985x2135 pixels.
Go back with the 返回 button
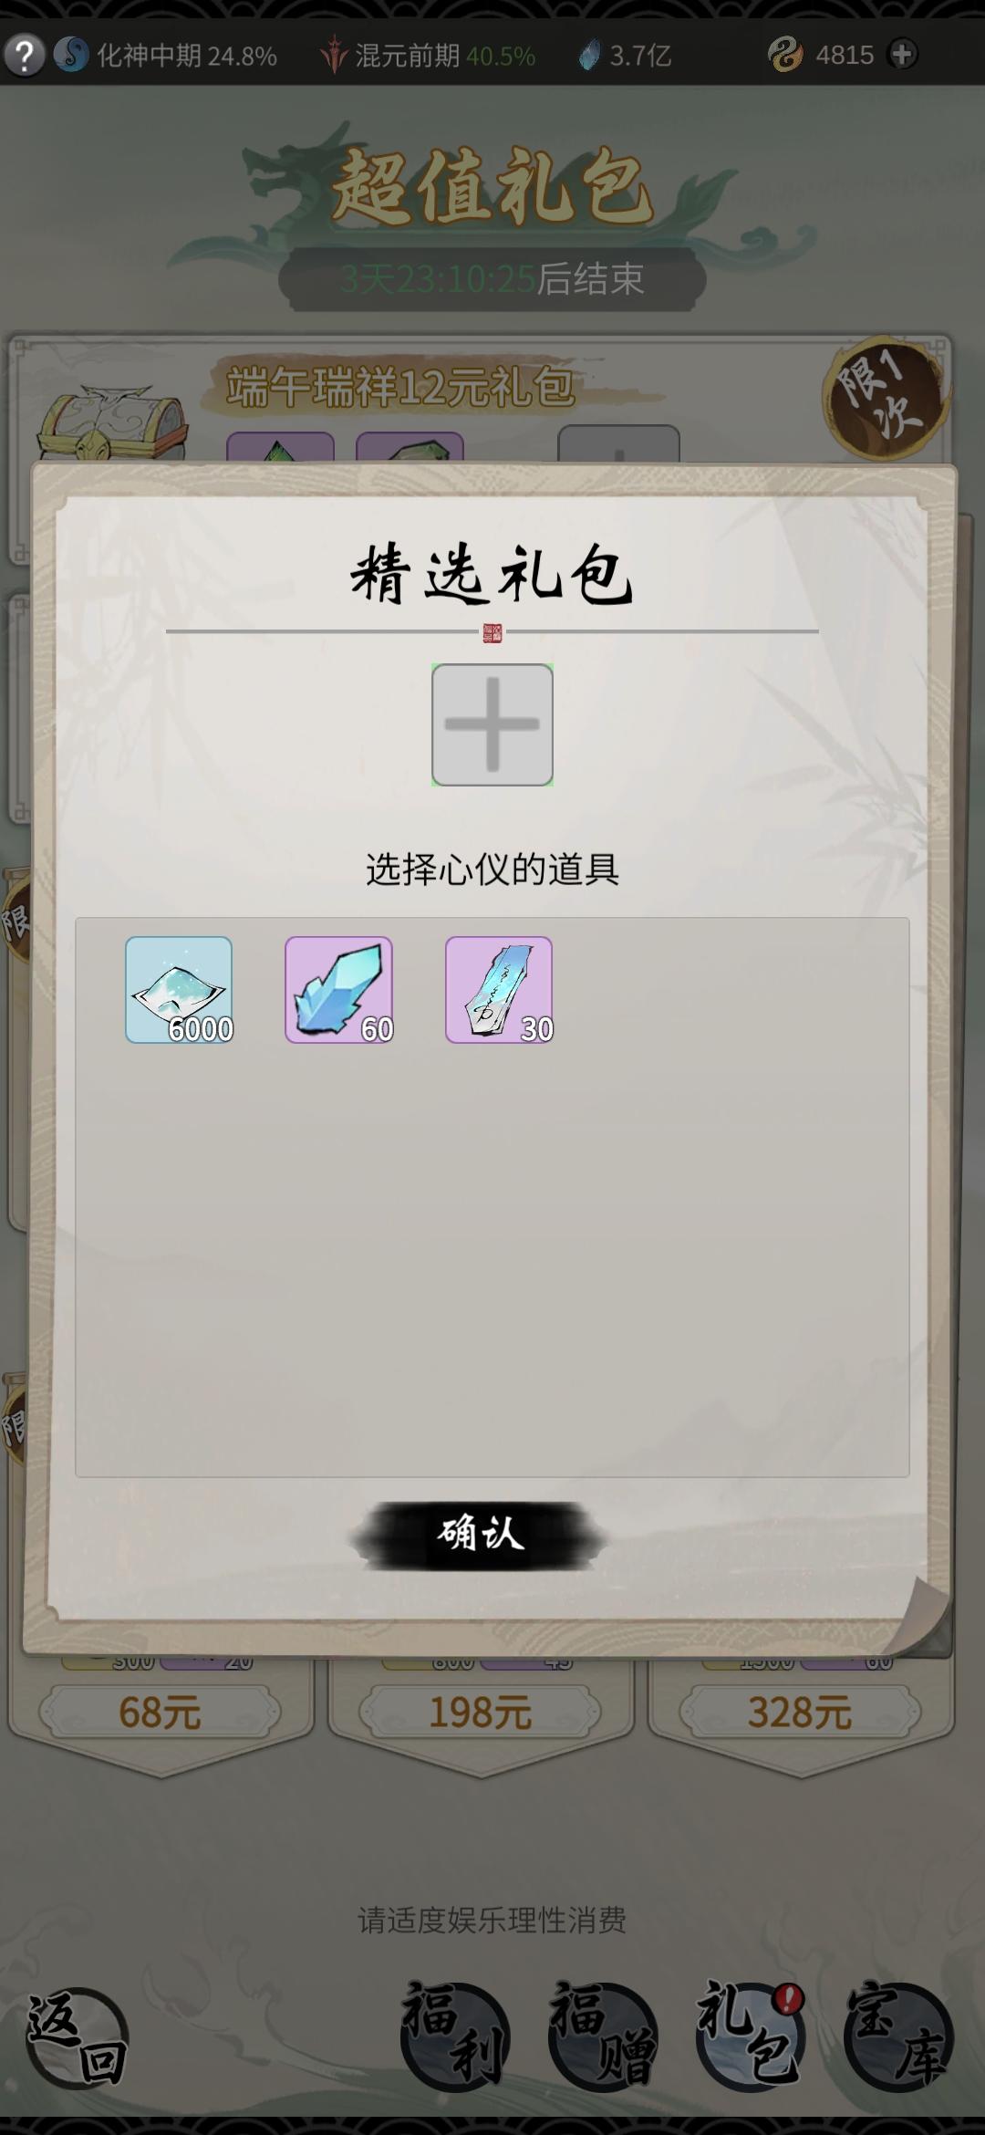click(77, 2040)
